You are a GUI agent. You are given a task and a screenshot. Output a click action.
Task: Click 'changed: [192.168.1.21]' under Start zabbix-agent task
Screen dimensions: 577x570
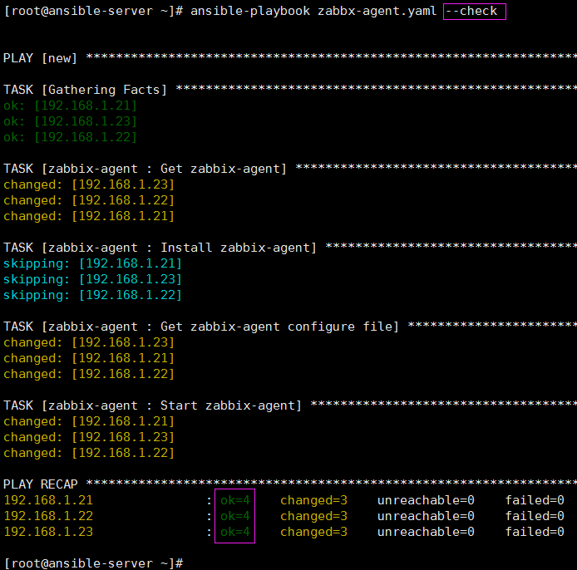pos(89,421)
